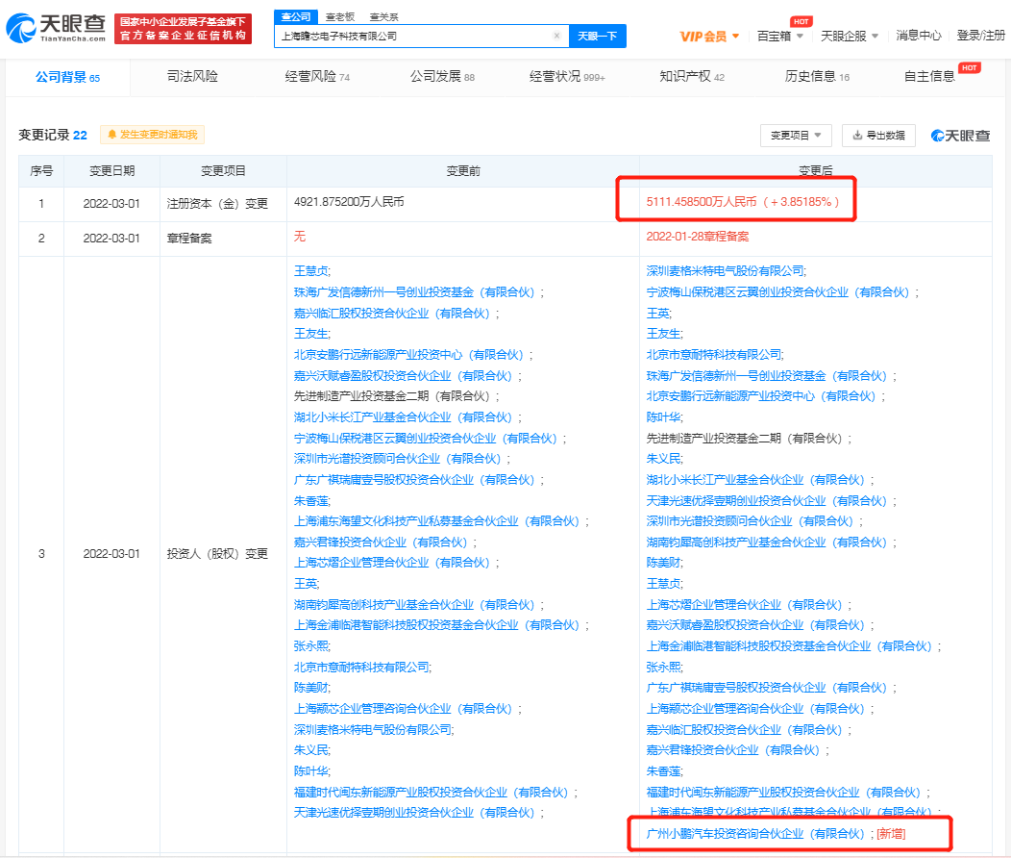1011x858 pixels.
Task: Click the 变更后 column header
Action: click(x=815, y=171)
